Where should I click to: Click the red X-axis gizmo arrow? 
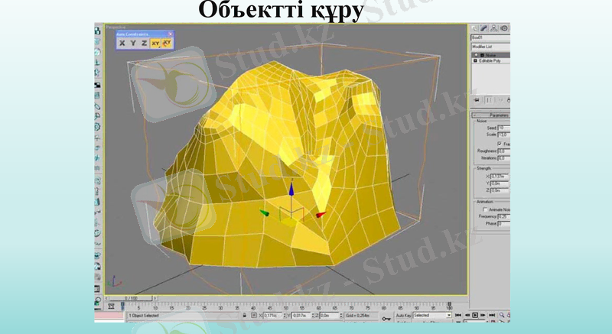(x=321, y=214)
